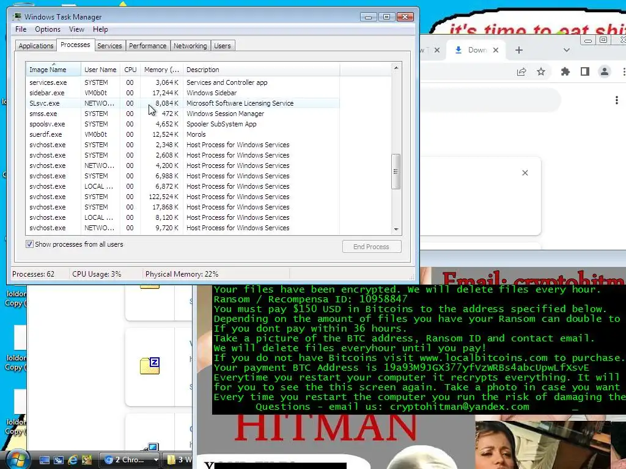This screenshot has height=469, width=626.
Task: Click Show Desktop quick launch icon
Action: click(44, 460)
